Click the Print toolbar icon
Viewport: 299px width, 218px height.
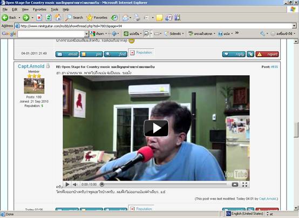tap(137, 18)
